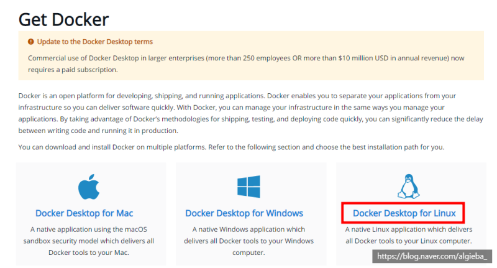Viewport: 497px width, 268px height.
Task: Click the Windows logo icon
Action: coord(248,187)
